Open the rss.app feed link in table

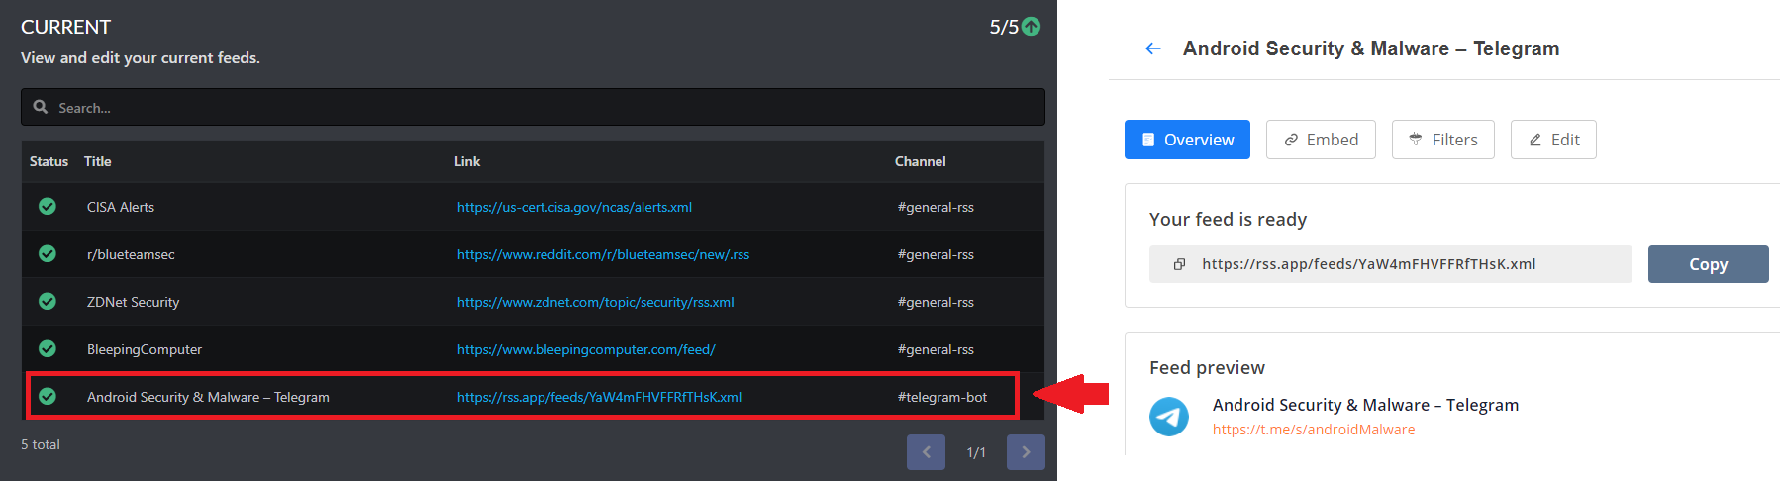pyautogui.click(x=599, y=397)
